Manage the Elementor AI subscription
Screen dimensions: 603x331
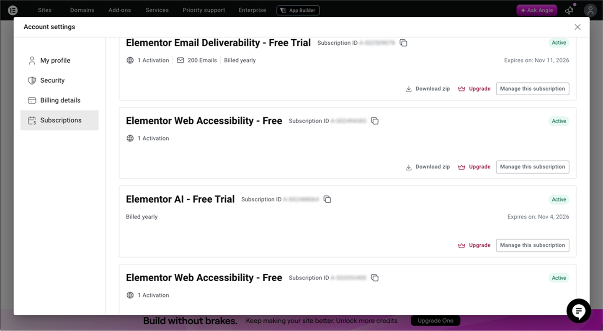point(533,245)
